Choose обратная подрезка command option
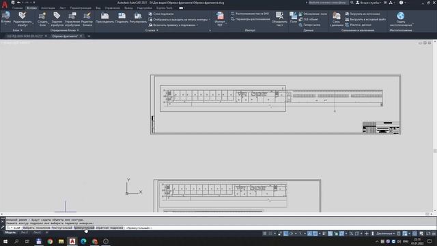This screenshot has width=437, height=246. [109, 228]
